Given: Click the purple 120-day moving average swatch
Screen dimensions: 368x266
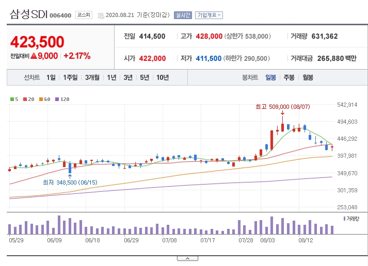Looking at the screenshot, I should point(57,99).
